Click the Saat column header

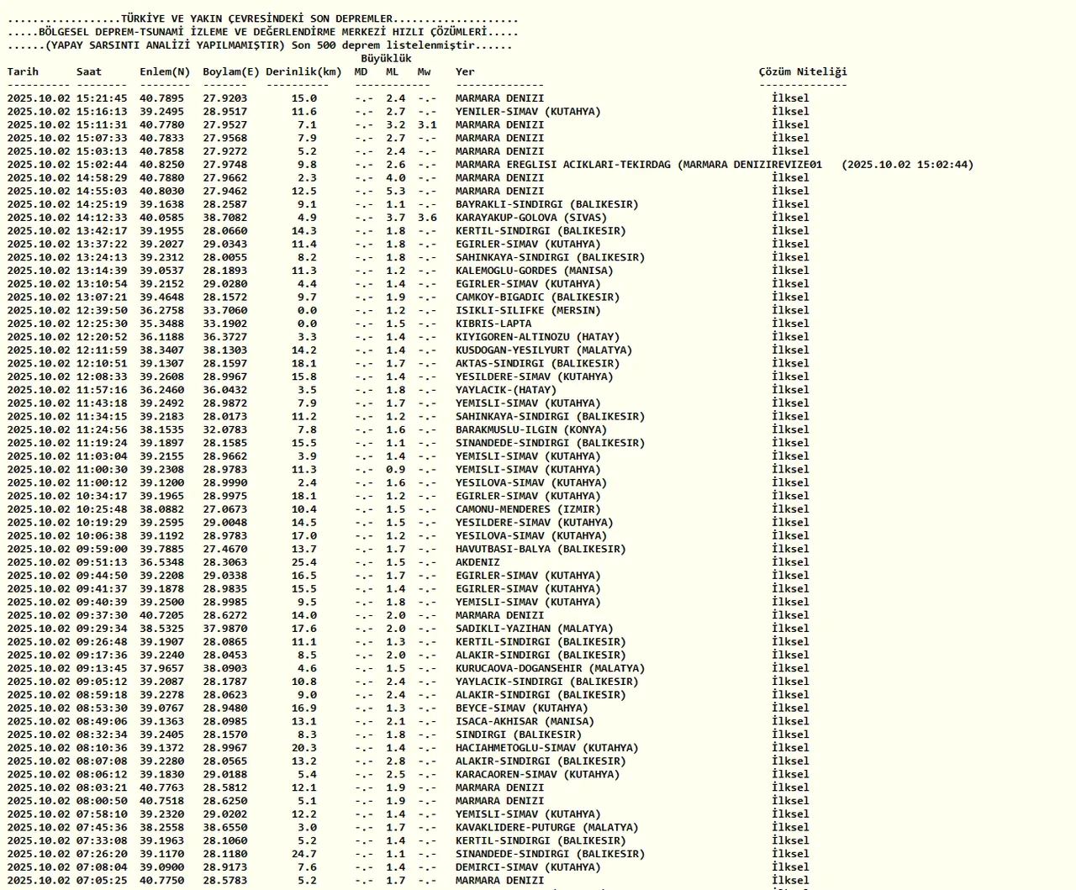(88, 71)
